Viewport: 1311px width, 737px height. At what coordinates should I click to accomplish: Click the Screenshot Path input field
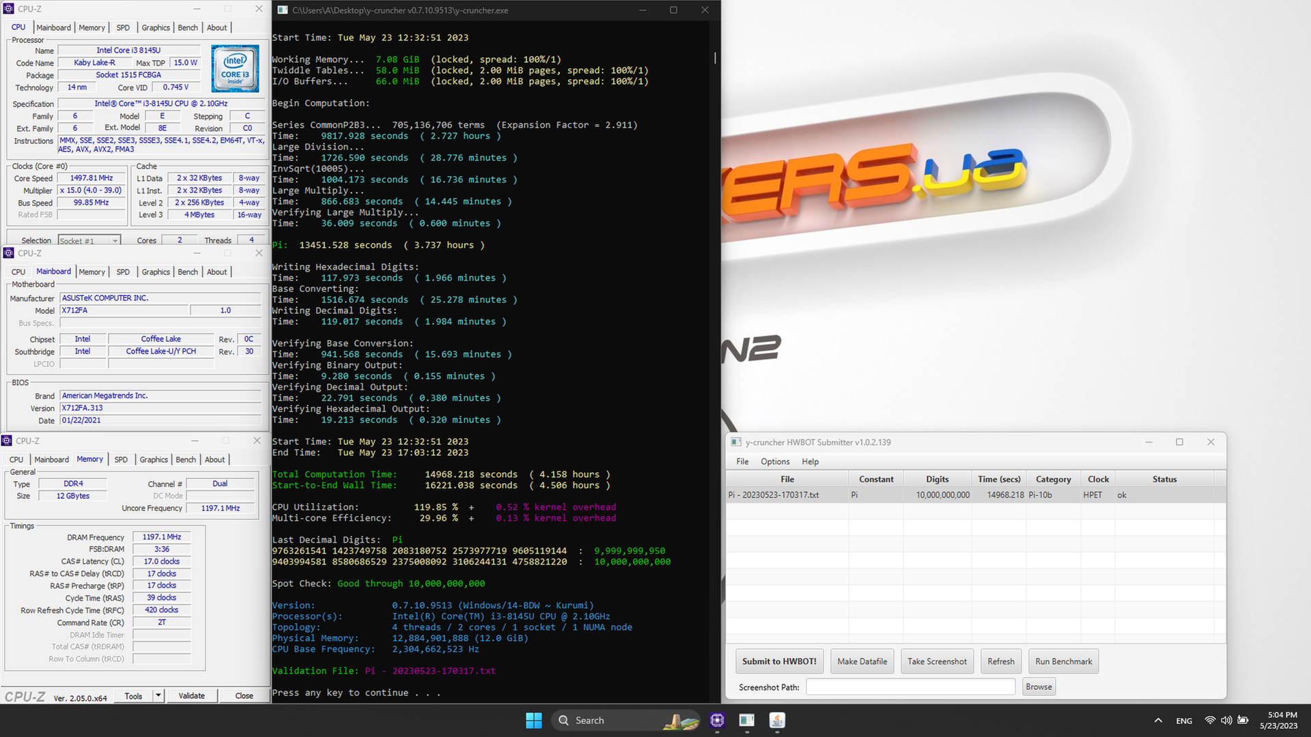pos(910,687)
